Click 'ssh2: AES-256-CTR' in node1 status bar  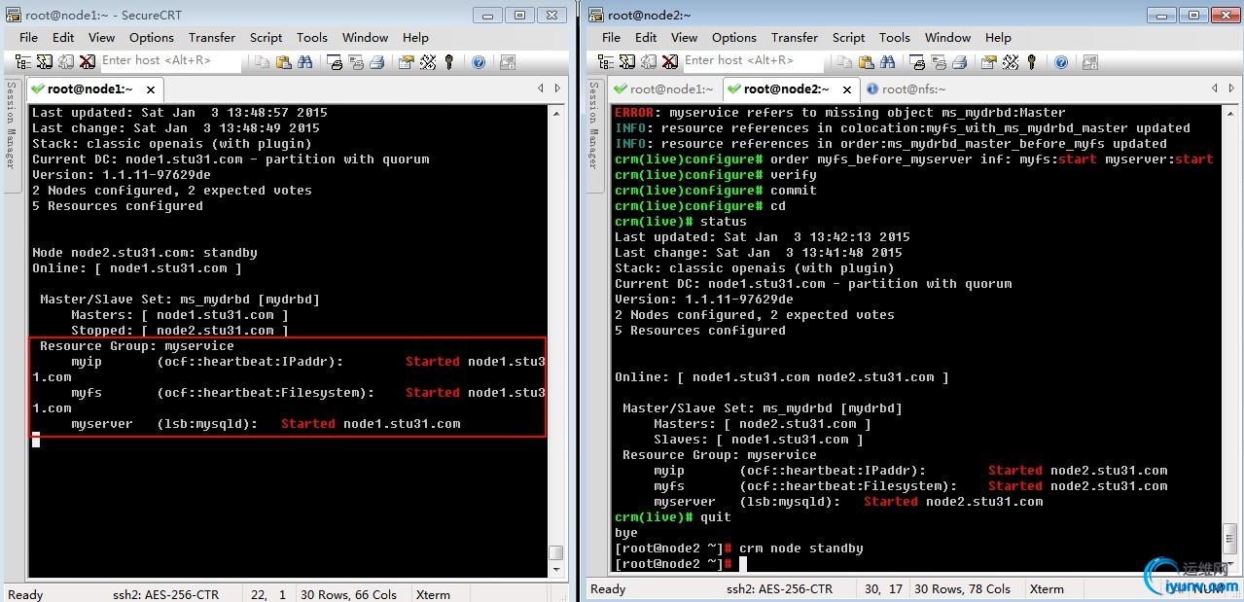pos(166,593)
